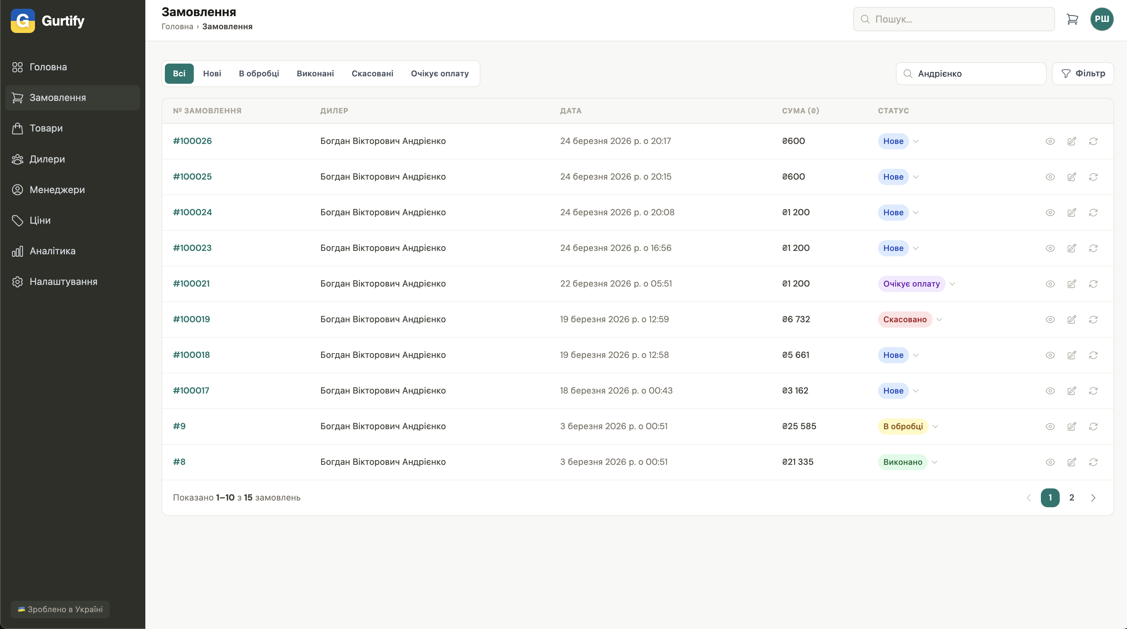
Task: Click the eye view icon for order #100025
Action: (x=1050, y=177)
